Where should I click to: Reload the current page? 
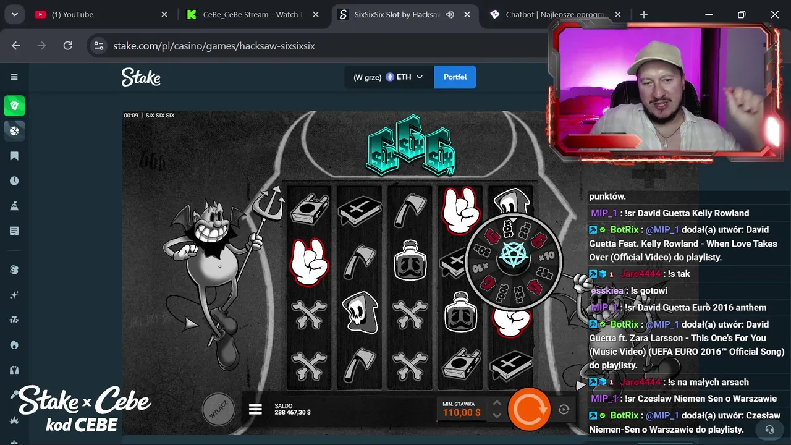click(68, 46)
